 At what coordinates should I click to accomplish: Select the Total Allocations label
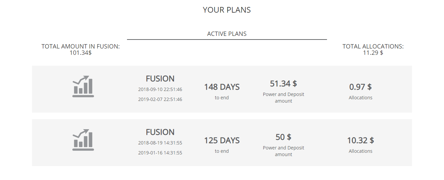[x=373, y=46]
